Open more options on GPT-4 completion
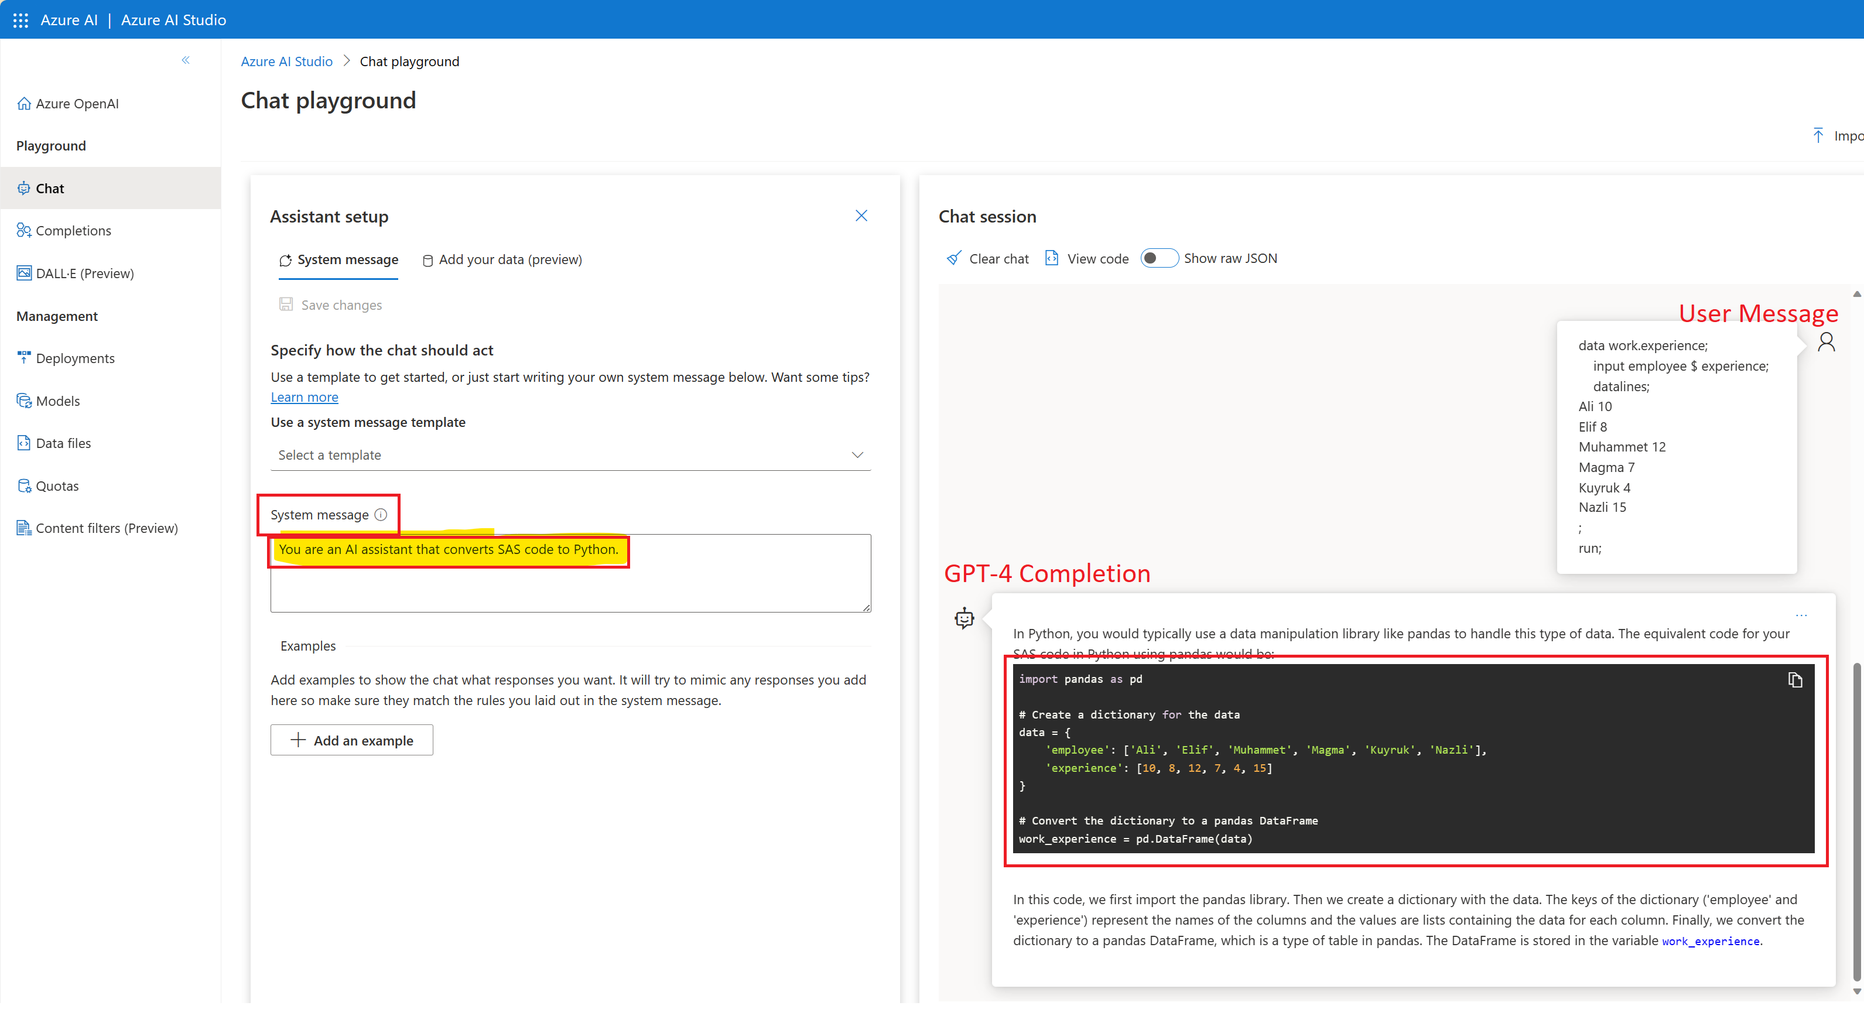 point(1801,615)
